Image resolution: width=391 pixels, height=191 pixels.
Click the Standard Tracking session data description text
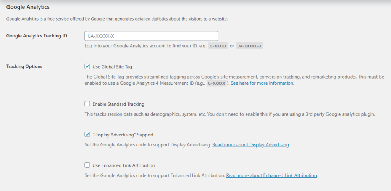(230, 114)
